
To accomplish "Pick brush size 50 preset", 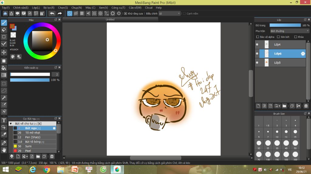I will click(x=295, y=144).
